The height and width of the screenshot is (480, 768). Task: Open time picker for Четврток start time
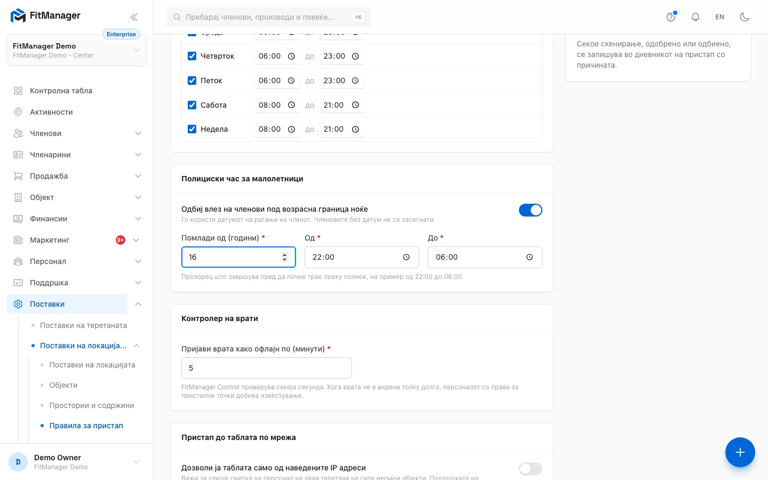click(291, 56)
